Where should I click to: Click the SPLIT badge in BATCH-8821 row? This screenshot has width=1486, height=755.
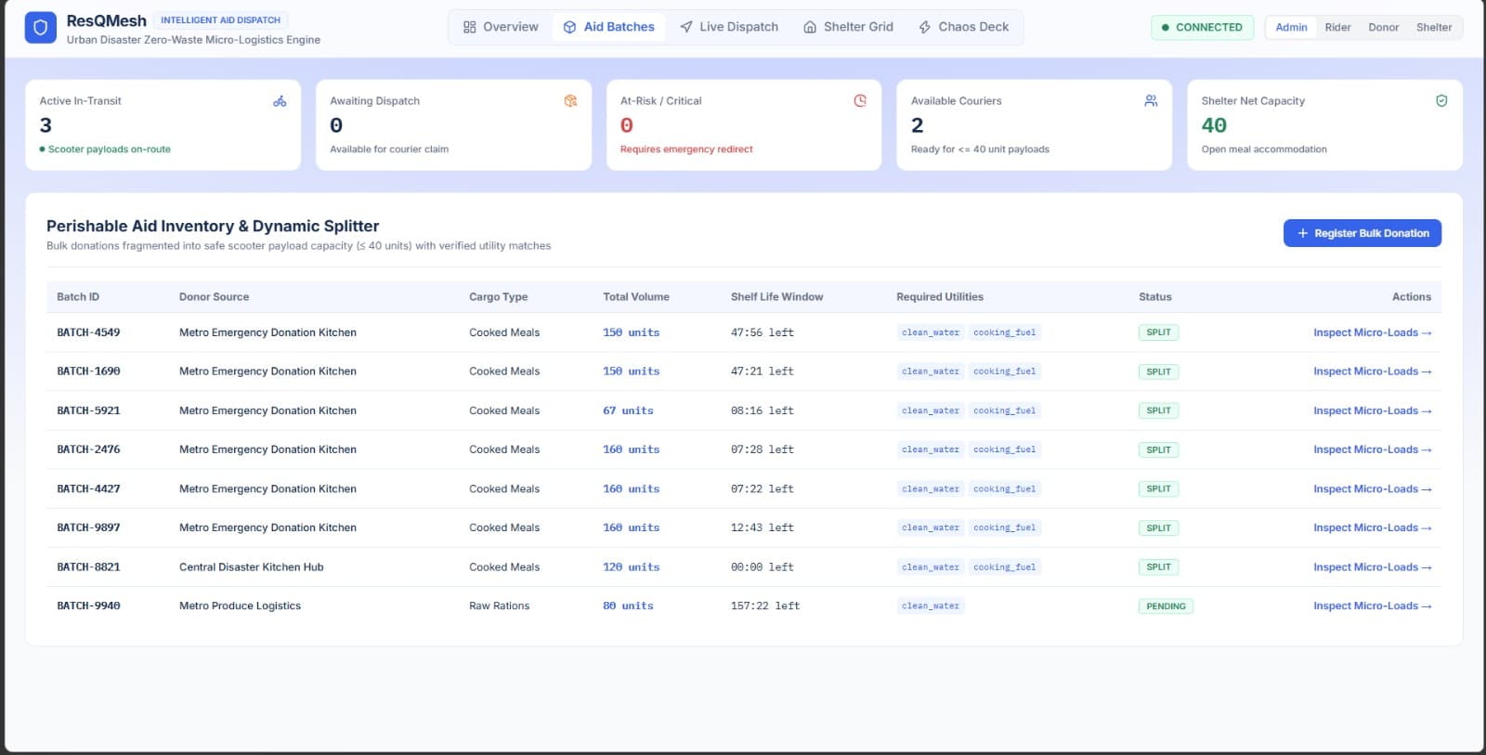1158,567
